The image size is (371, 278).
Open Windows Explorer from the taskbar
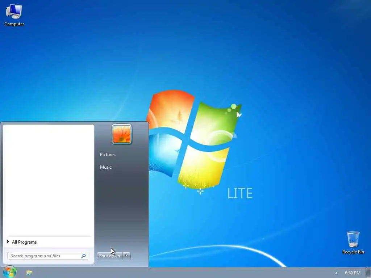[29, 273]
